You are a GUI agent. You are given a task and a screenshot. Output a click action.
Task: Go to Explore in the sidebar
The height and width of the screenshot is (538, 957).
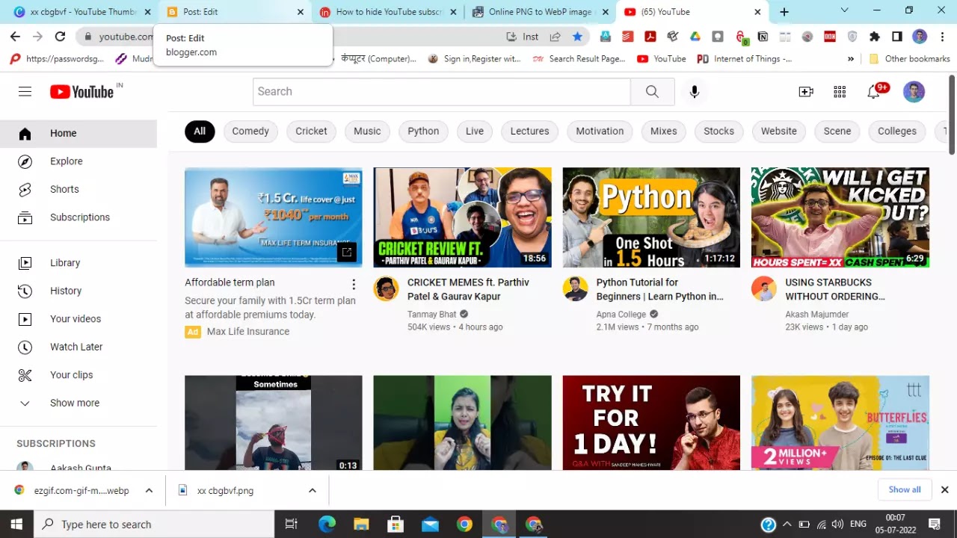79,161
